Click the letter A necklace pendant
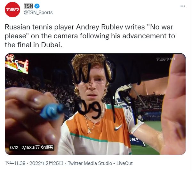This screenshot has height=171, width=192. click(x=89, y=130)
